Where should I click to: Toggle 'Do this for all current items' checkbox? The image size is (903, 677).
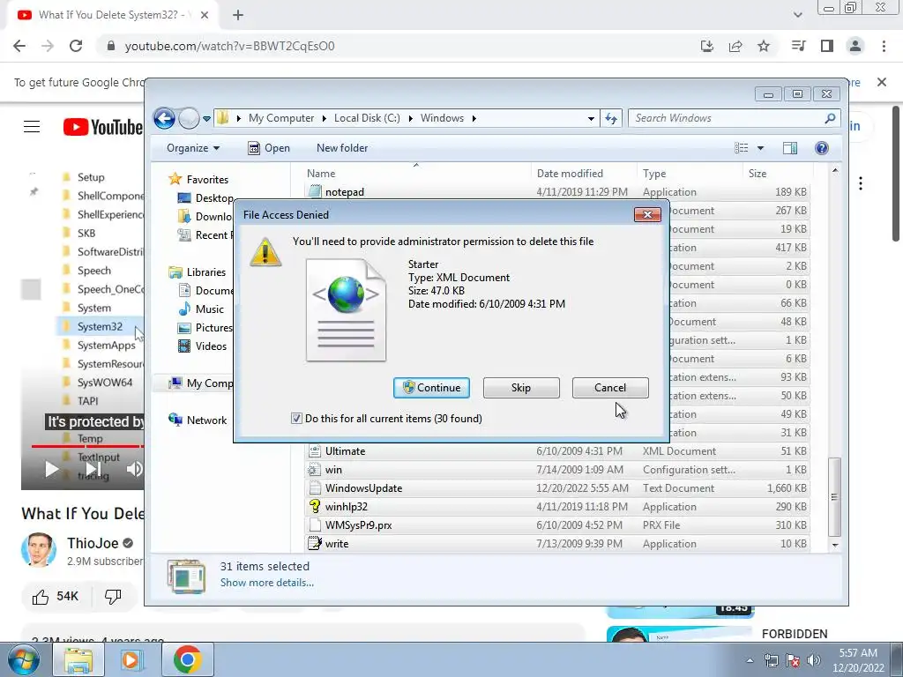pos(296,419)
